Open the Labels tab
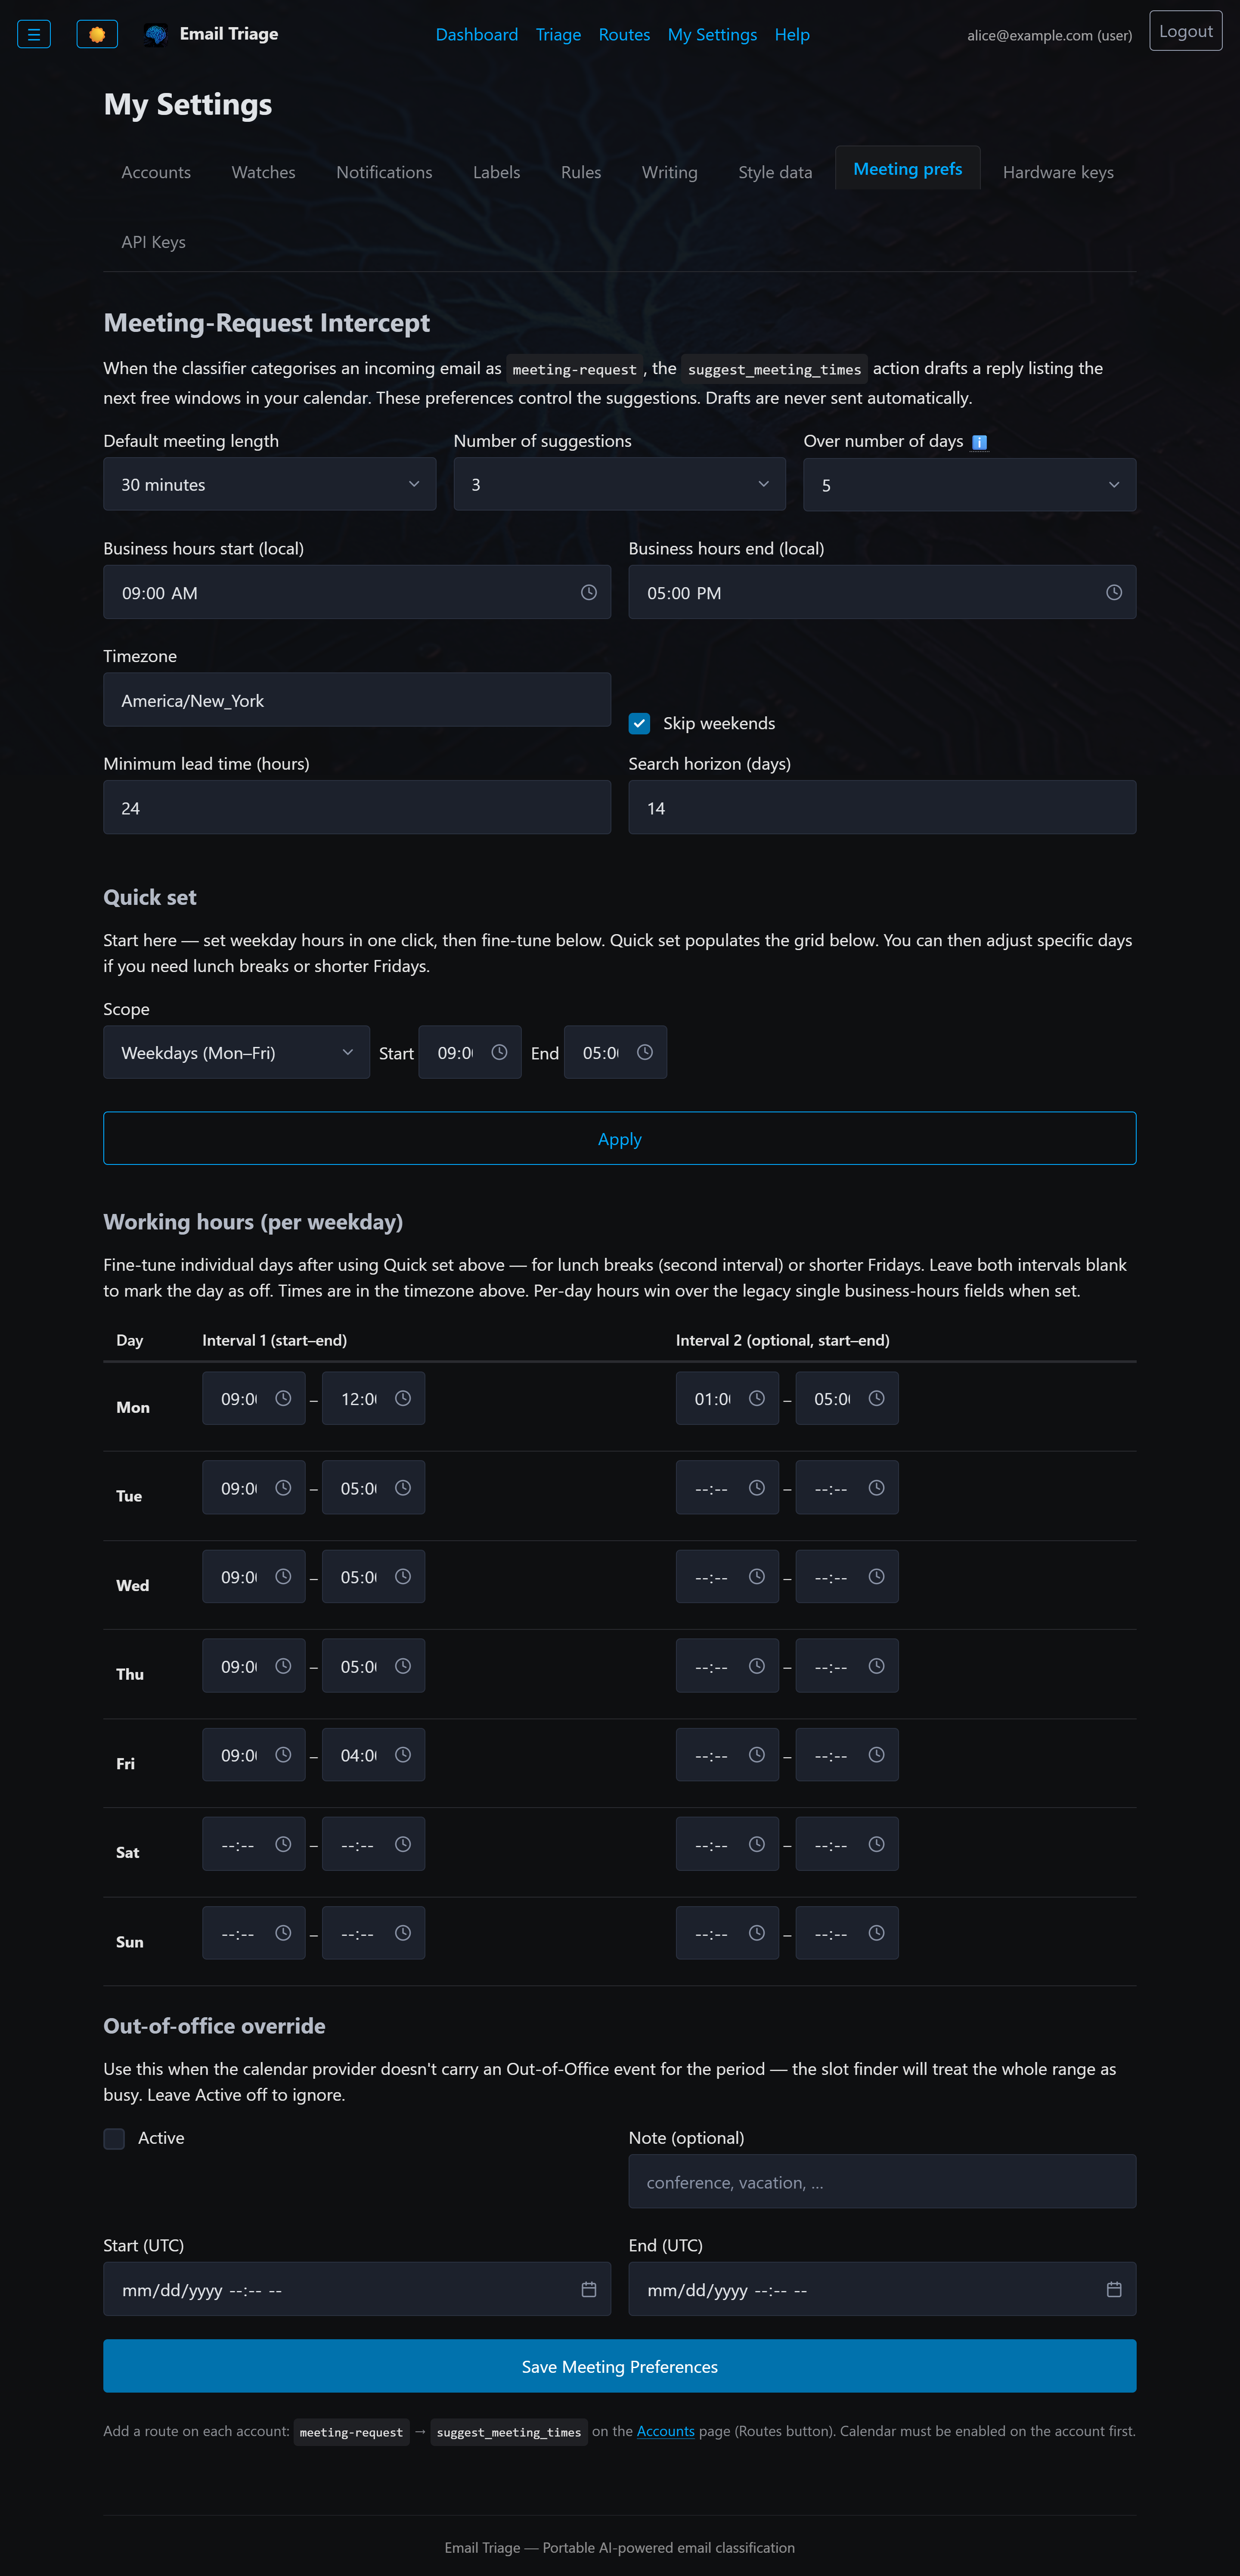 tap(497, 172)
